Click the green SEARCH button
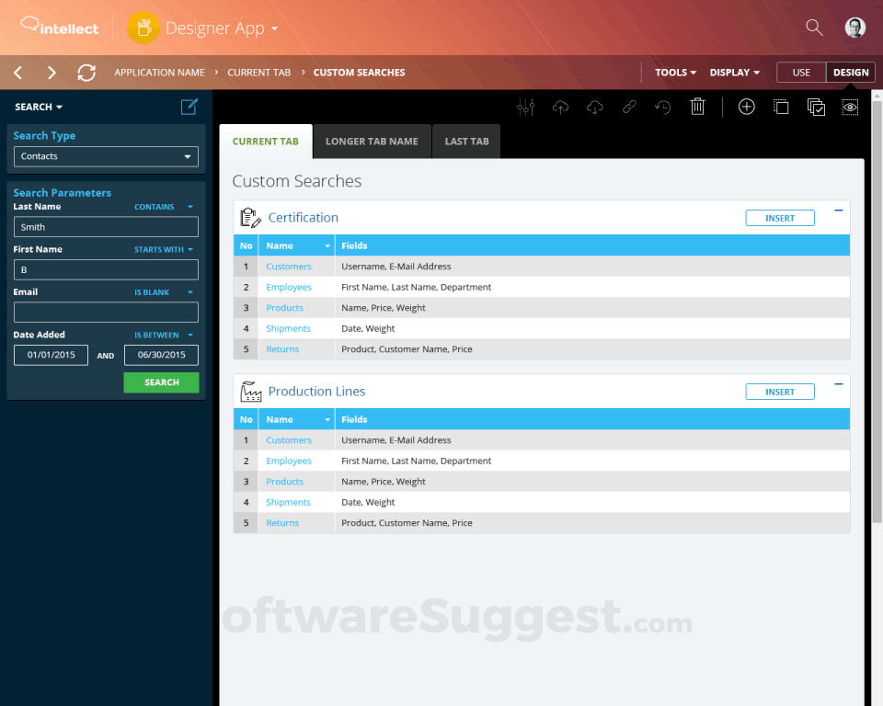The width and height of the screenshot is (883, 706). [x=161, y=381]
